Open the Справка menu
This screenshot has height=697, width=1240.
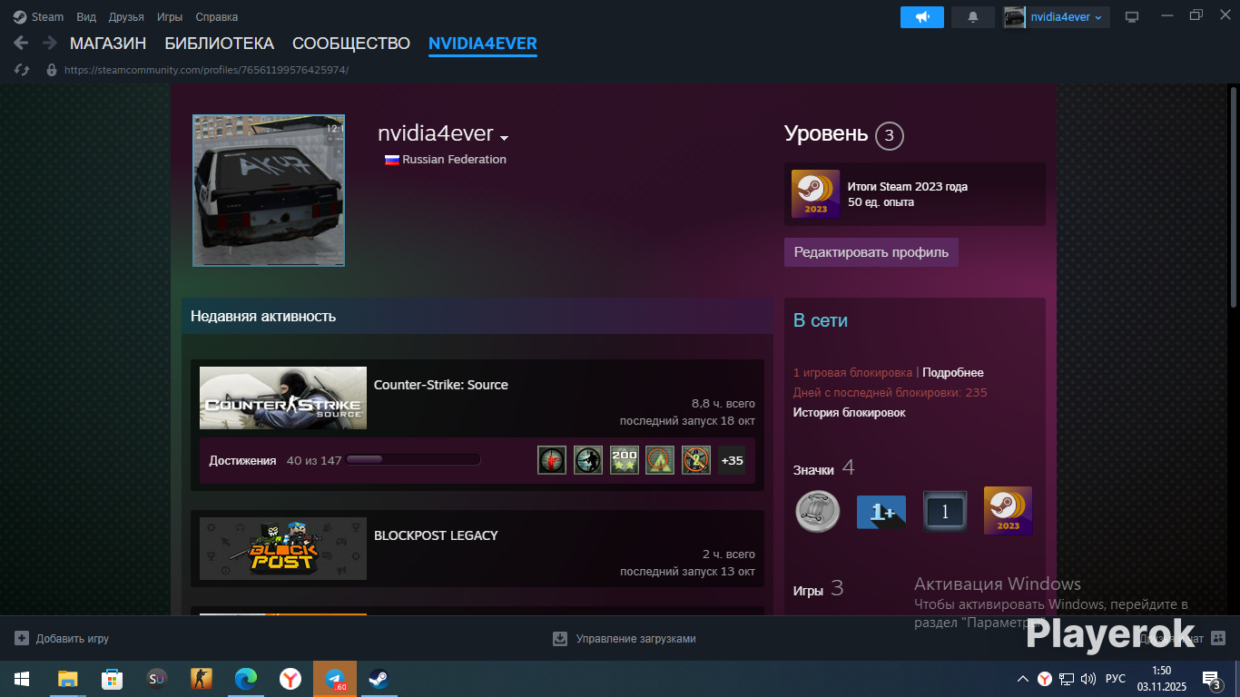(x=217, y=17)
